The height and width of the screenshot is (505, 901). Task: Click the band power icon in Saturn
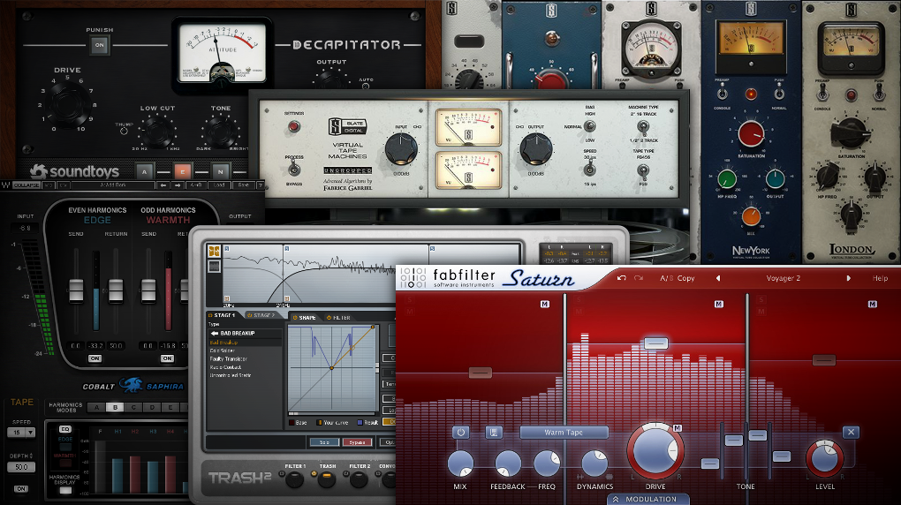point(460,432)
